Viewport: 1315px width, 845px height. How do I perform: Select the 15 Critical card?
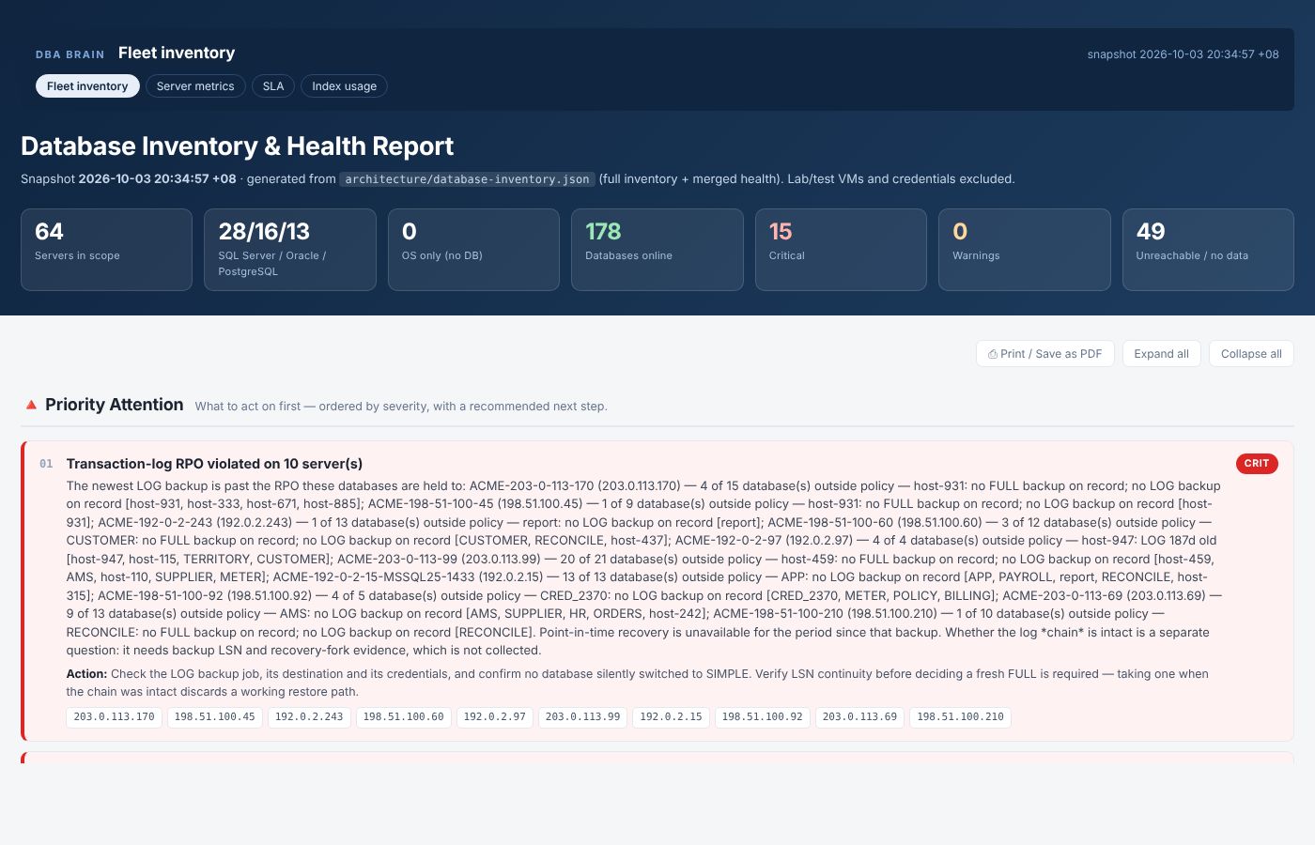pos(841,250)
